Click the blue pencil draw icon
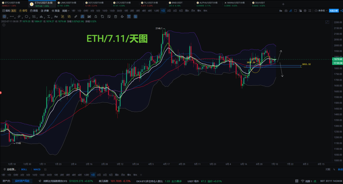Screen dimensions: 343x184 (x=291, y=11)
